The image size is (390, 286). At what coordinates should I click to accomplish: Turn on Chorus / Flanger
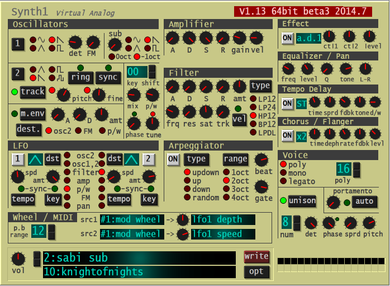(287, 136)
